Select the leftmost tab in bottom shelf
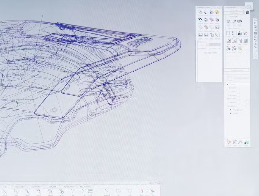The height and width of the screenshot is (196, 259). [x=4, y=187]
